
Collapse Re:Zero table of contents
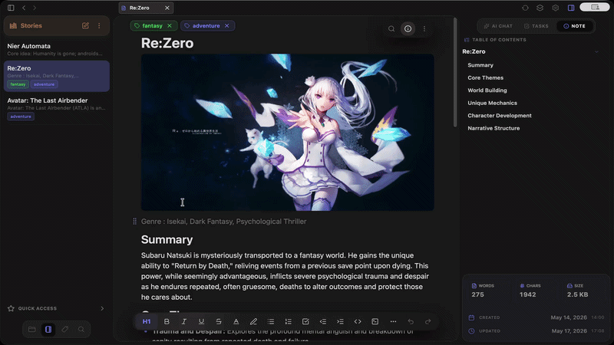[x=596, y=51]
